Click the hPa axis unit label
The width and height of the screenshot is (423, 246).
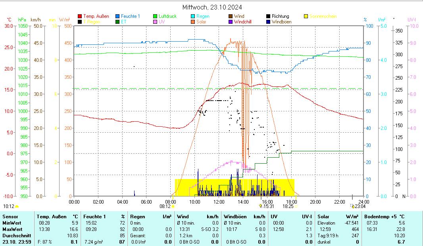tap(22, 20)
